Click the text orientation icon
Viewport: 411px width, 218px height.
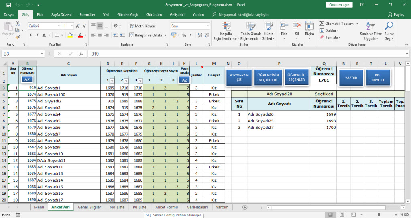116,26
